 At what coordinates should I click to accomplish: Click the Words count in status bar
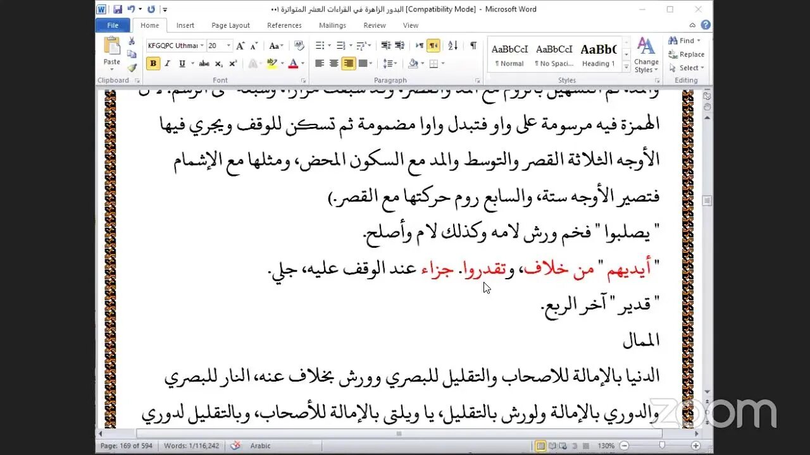(x=191, y=446)
